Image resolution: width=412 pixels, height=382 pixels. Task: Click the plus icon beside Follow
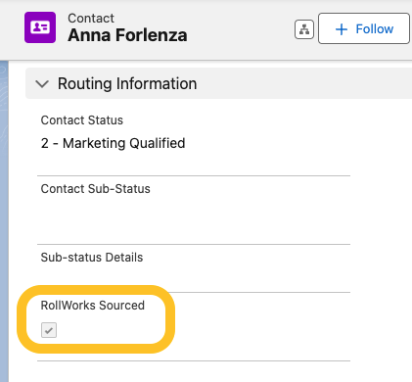pyautogui.click(x=342, y=29)
